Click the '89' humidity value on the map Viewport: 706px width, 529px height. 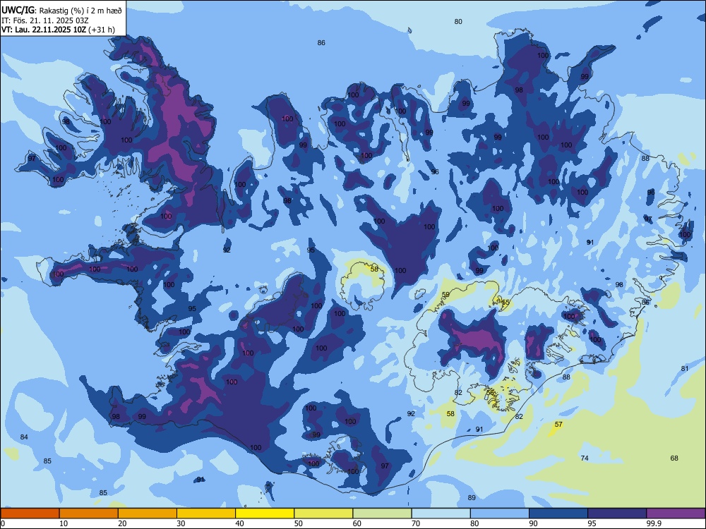click(472, 497)
